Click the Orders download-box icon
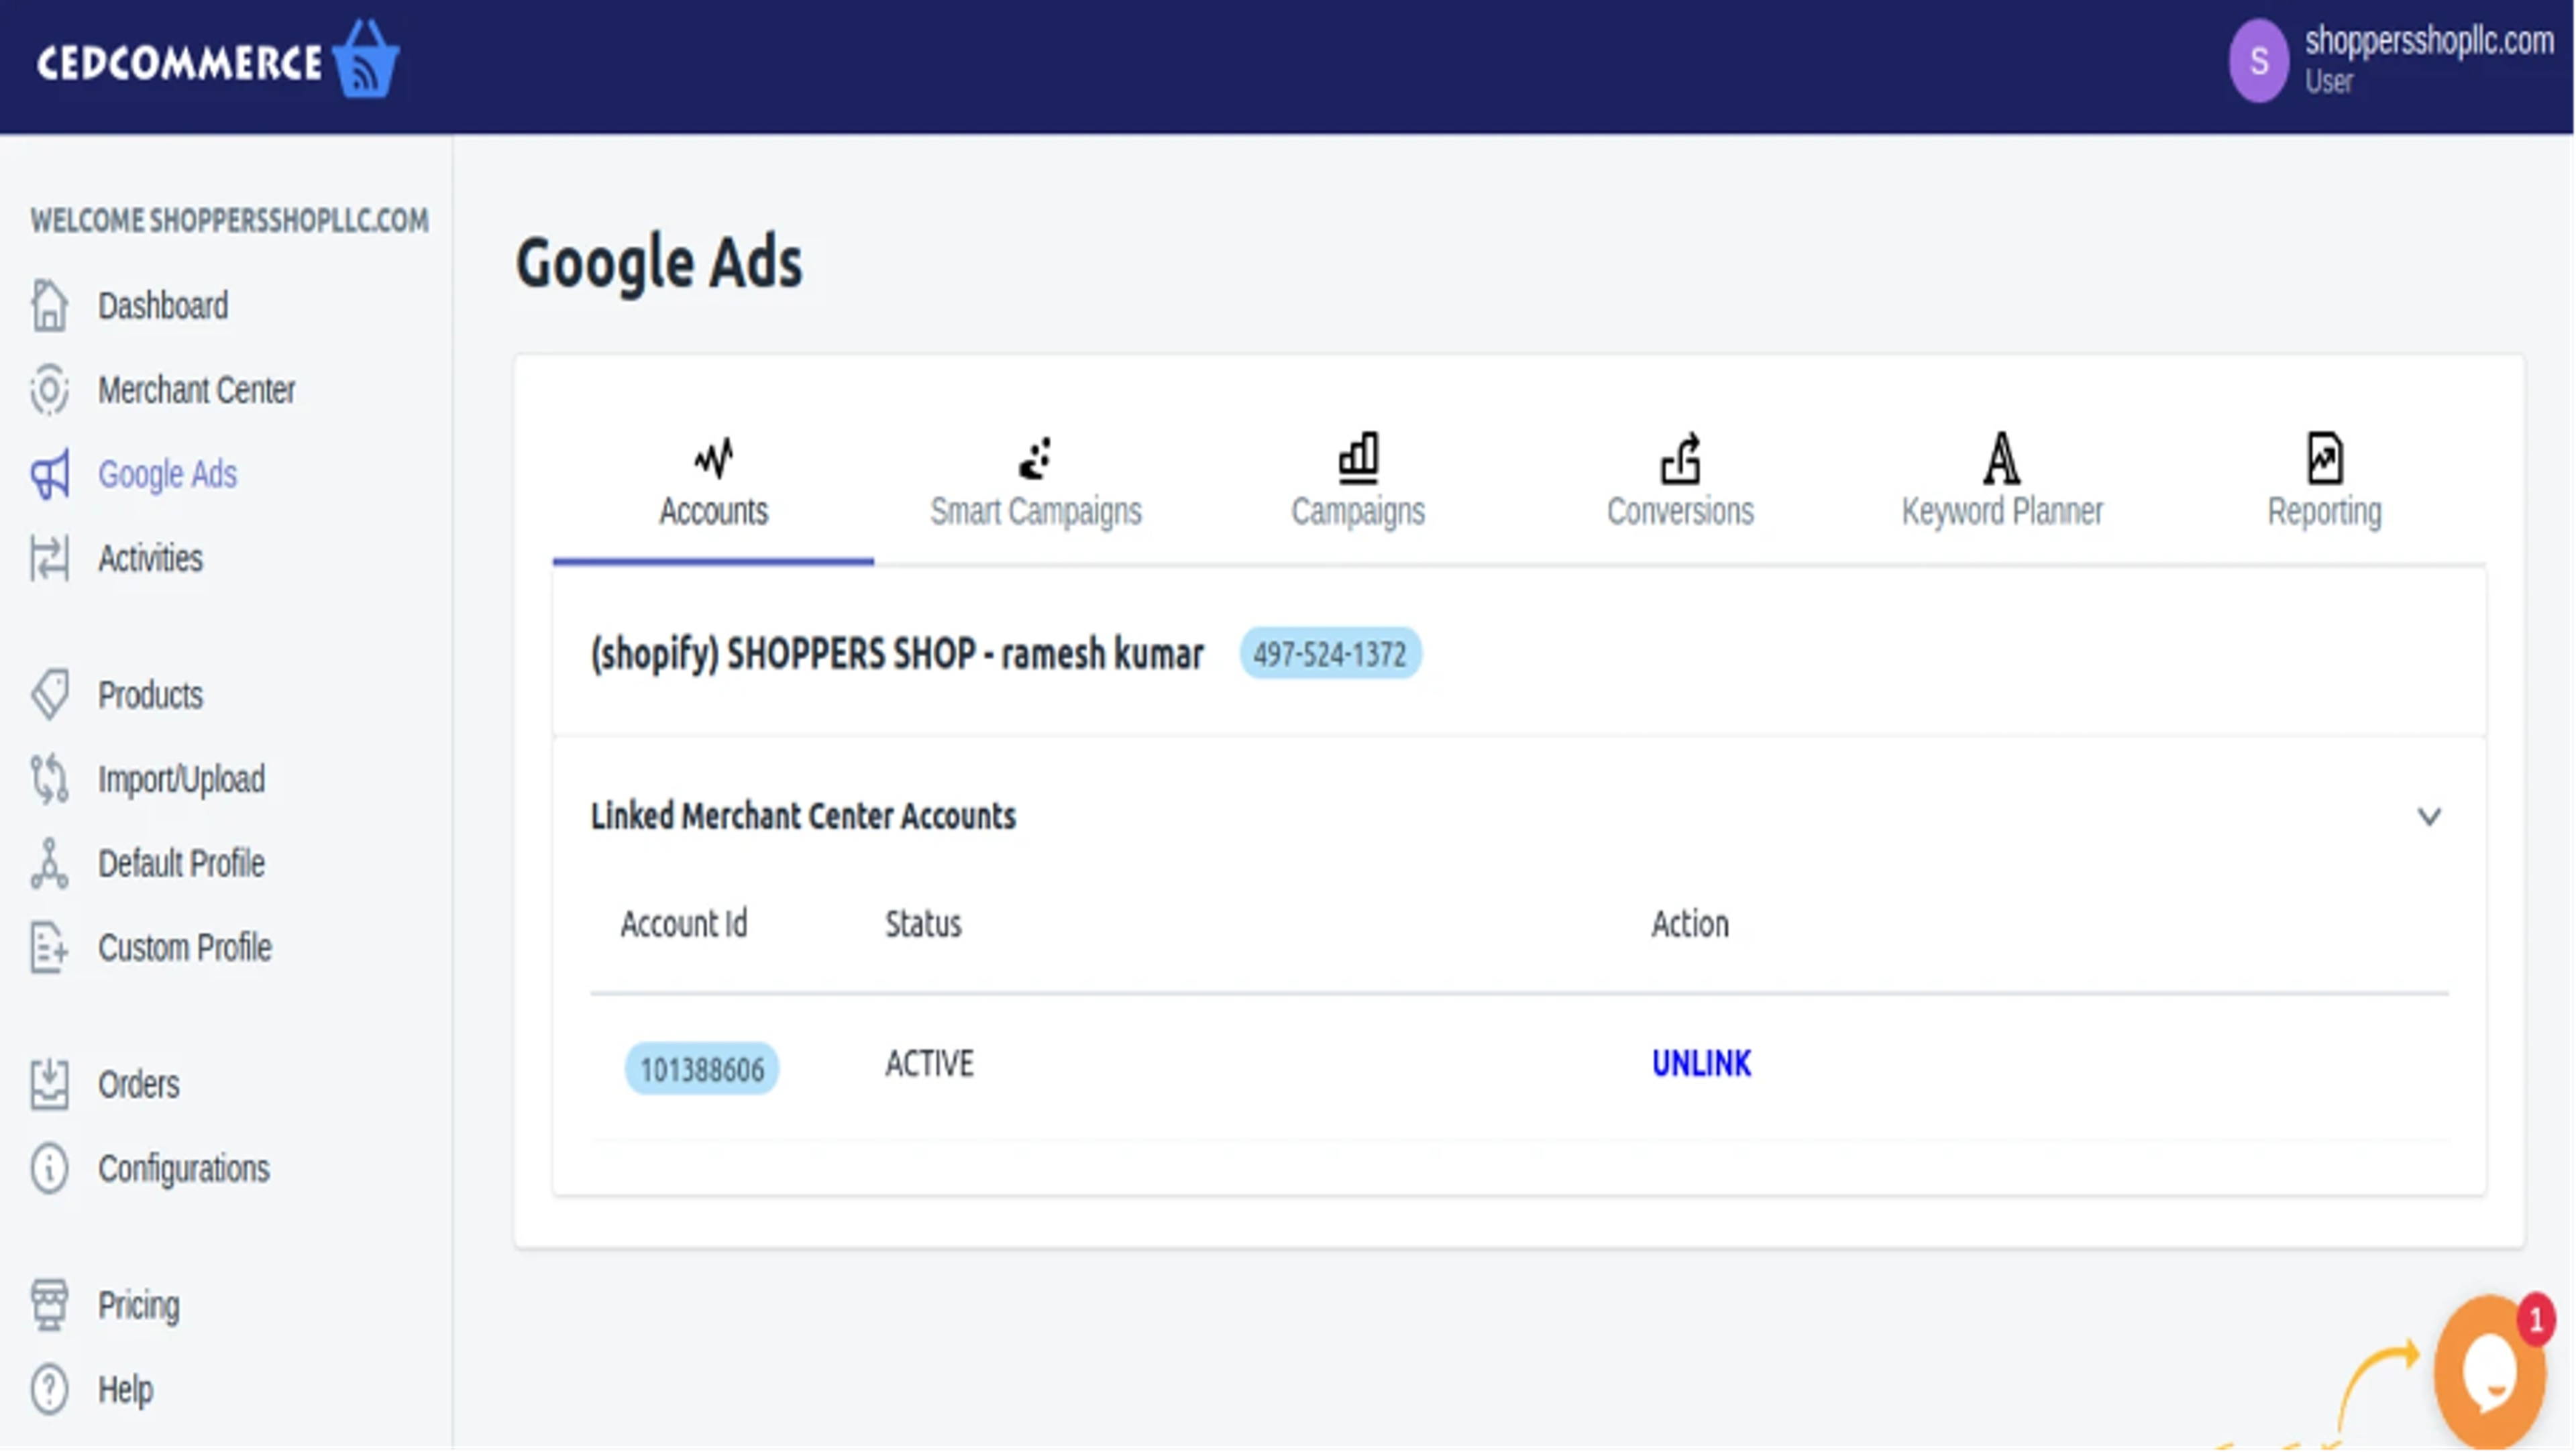The width and height of the screenshot is (2576, 1452). 49,1085
